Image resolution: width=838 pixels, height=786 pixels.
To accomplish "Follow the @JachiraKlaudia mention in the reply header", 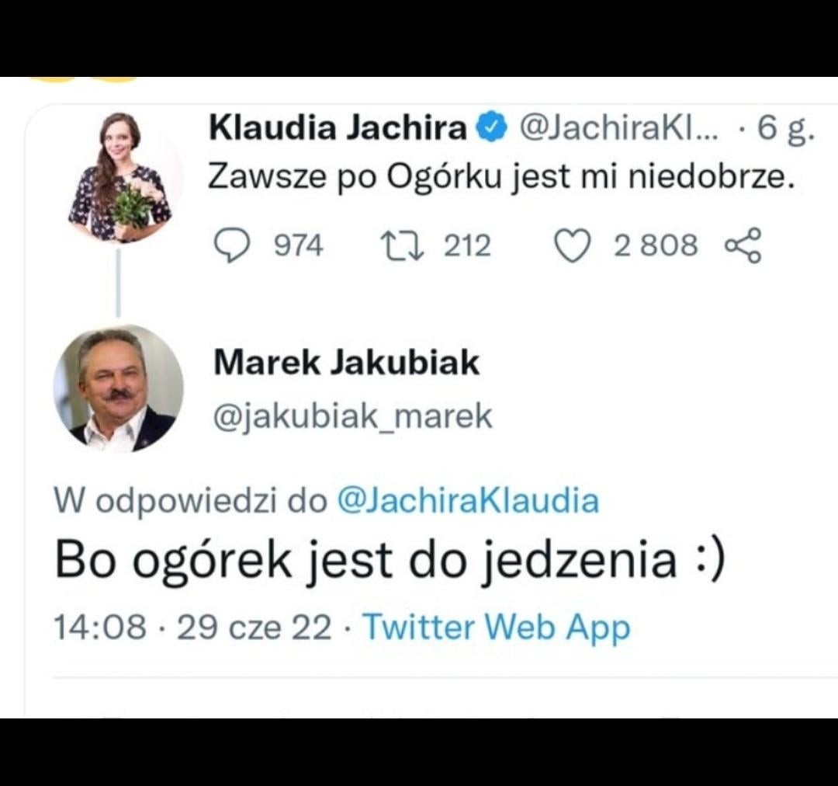I will pos(468,501).
